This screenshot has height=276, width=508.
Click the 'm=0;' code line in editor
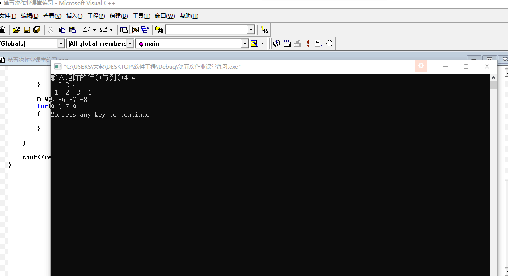pos(44,99)
